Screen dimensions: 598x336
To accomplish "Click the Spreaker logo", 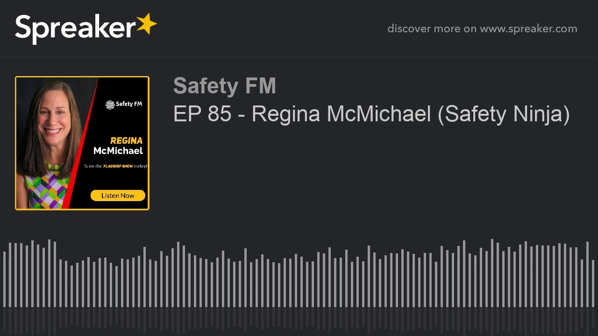I will [86, 28].
